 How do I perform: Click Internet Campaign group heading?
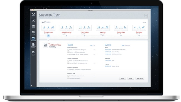(x=72, y=67)
